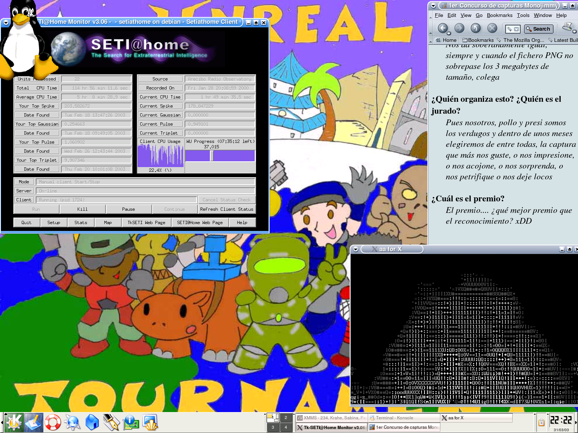
Task: Click the clock in the system tray
Action: pyautogui.click(x=561, y=420)
